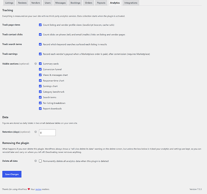Screen dimensions: 207x194
Task: Open help tooltip for Visible sections
Action: [x=36, y=64]
